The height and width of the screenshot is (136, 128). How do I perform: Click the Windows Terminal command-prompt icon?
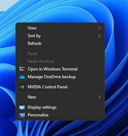(22, 69)
